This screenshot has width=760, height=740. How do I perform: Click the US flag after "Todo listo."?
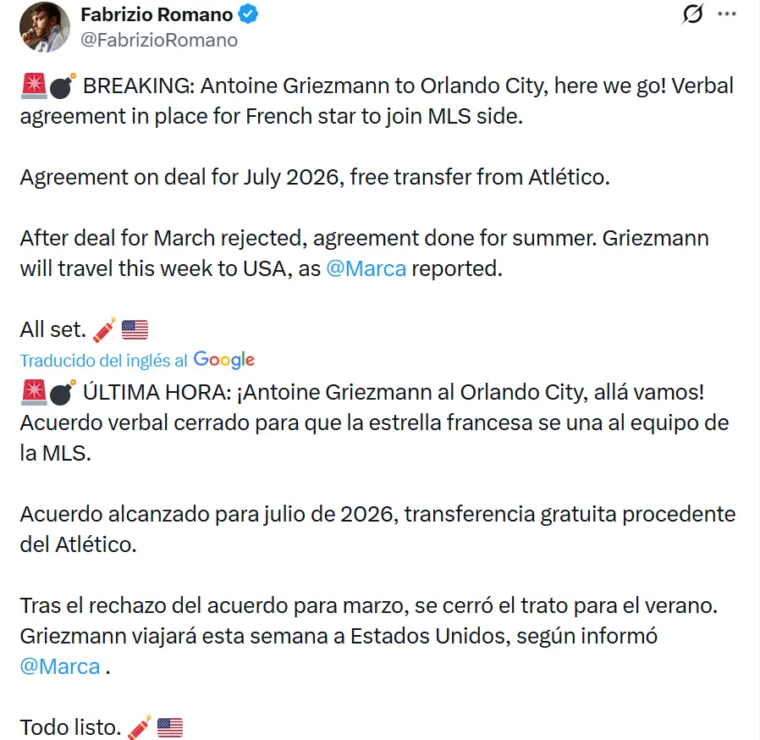click(169, 726)
